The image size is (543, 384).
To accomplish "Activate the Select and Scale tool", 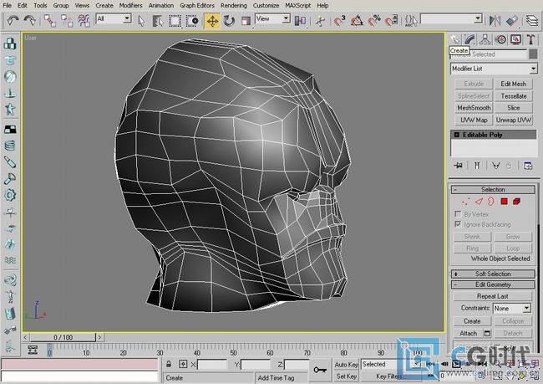I will [x=246, y=21].
